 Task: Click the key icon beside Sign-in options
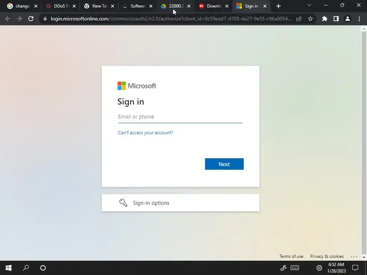click(x=123, y=203)
